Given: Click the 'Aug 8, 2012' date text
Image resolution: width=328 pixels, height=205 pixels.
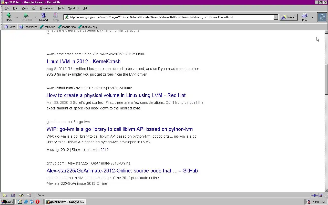Looking at the screenshot, I should [56, 69].
